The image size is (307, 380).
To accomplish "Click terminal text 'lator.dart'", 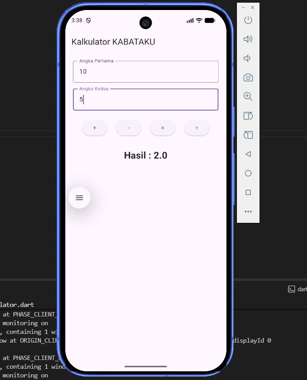I will [x=17, y=305].
